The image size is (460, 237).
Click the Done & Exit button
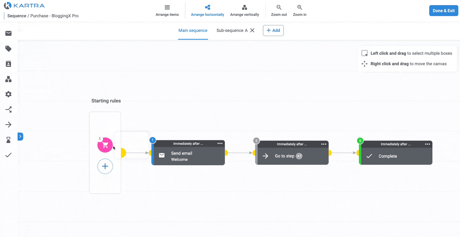[443, 11]
